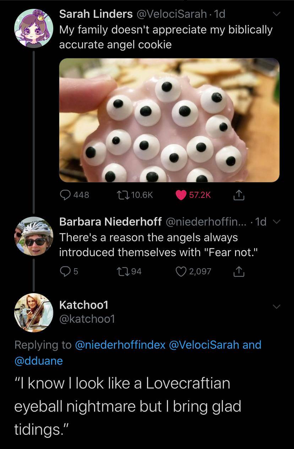Open the eyeball cookie photo
The height and width of the screenshot is (449, 294).
coord(169,120)
